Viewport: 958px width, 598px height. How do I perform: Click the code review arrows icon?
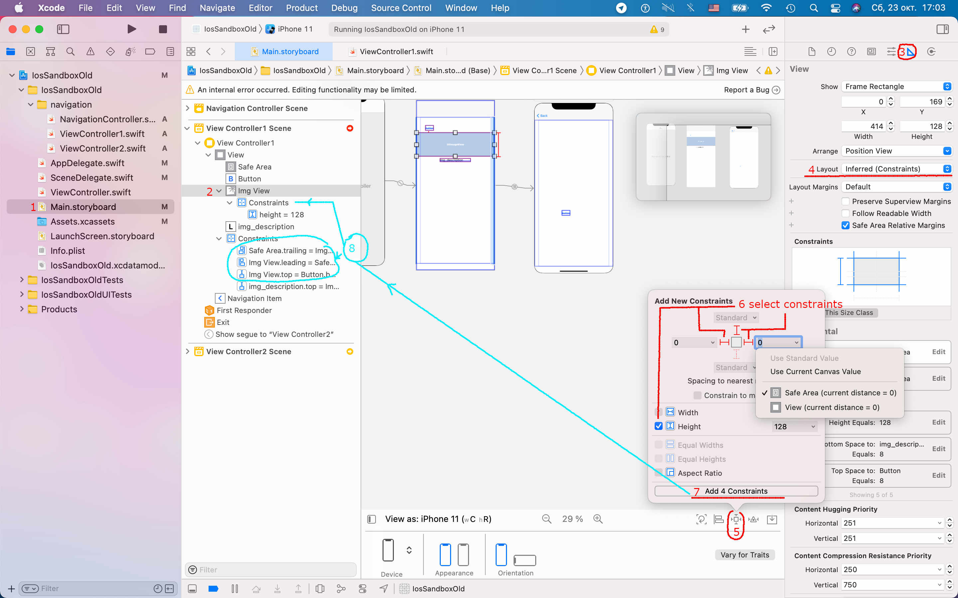[x=769, y=29]
